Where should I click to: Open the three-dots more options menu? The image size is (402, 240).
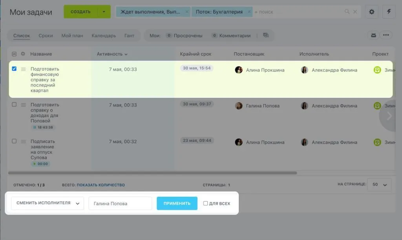click(386, 35)
